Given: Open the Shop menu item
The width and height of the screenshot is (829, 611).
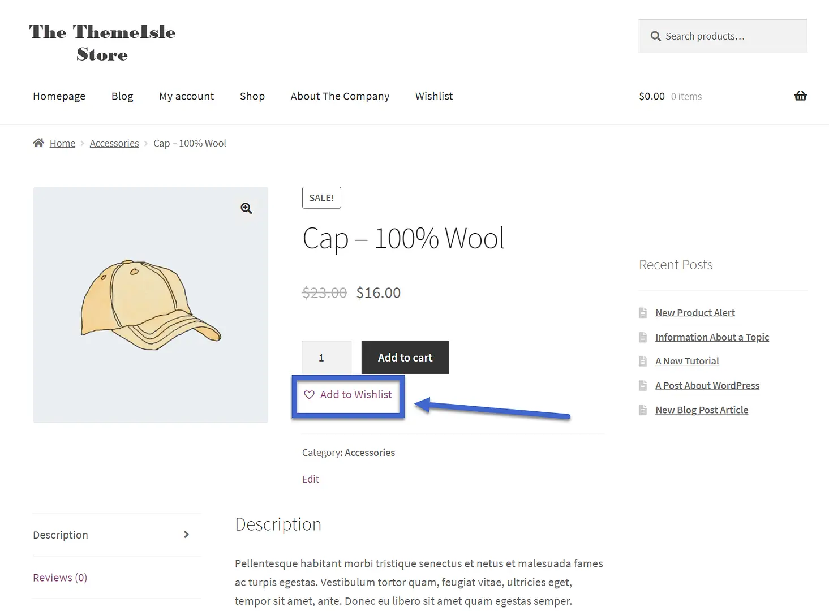Looking at the screenshot, I should pyautogui.click(x=252, y=96).
